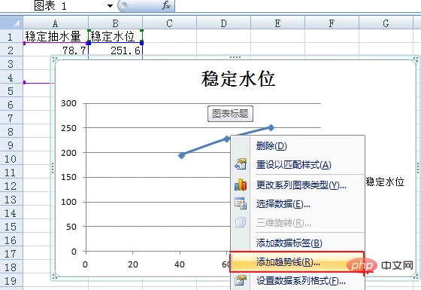Select row 15 header

click(x=11, y=226)
